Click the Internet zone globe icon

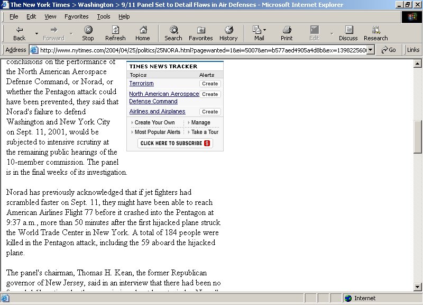pos(348,298)
